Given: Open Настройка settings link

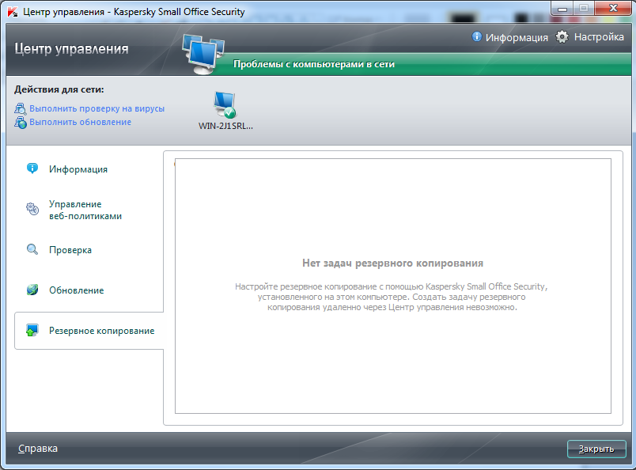Looking at the screenshot, I should point(599,37).
